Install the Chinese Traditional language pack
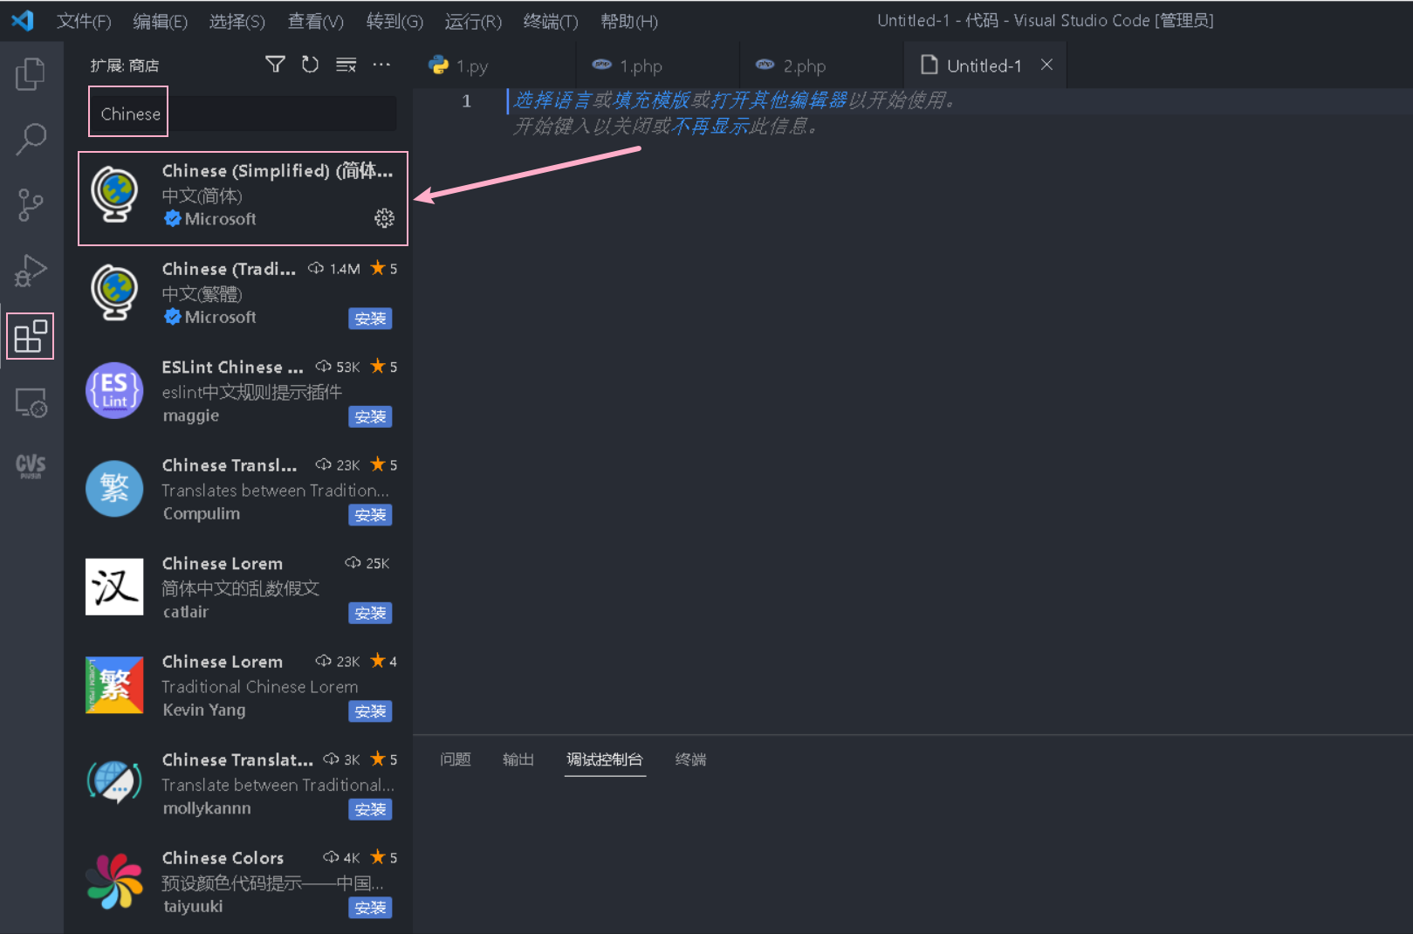This screenshot has width=1413, height=934. 370,318
